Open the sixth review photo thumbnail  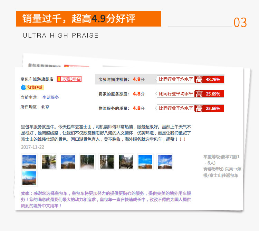tap(126, 162)
